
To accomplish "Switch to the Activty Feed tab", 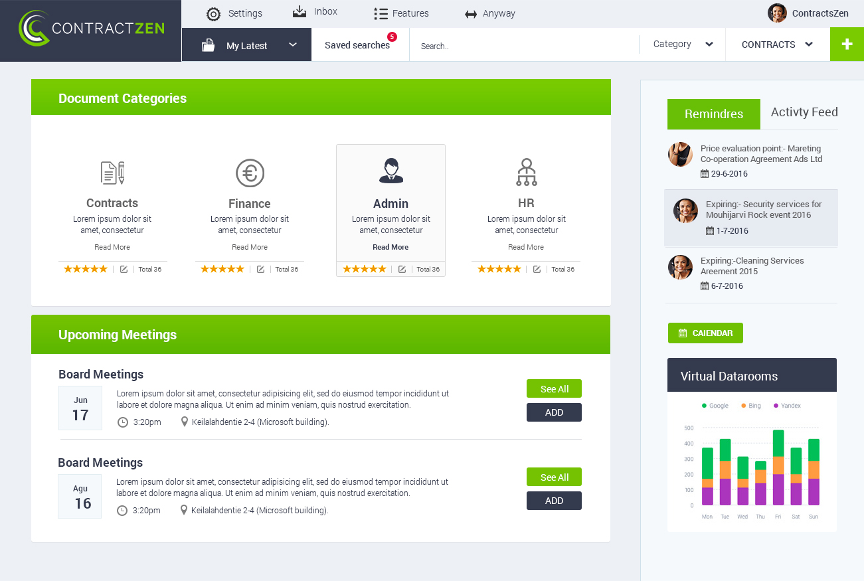I will point(804,112).
